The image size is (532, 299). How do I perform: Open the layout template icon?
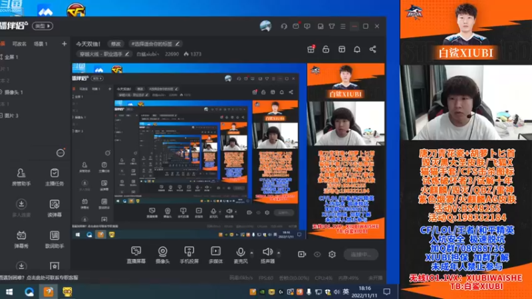[342, 49]
